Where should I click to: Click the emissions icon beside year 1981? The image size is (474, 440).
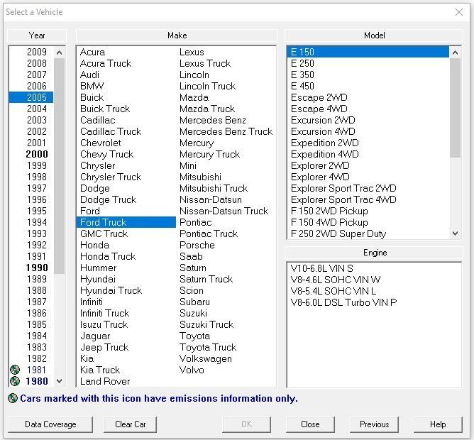(x=15, y=370)
